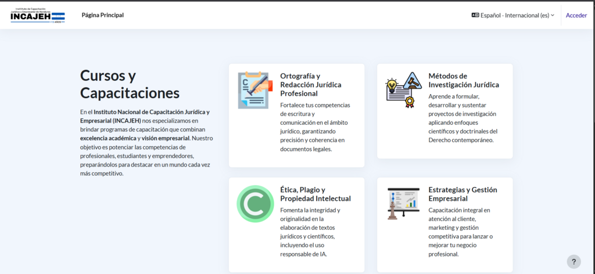Click the green copyright icon for Ética

point(255,204)
